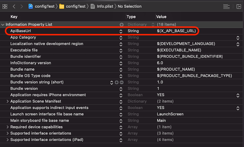Image resolution: width=244 pixels, height=147 pixels.
Task: Open Dictionary type stepper for Information Property List
Action: [x=153, y=25]
